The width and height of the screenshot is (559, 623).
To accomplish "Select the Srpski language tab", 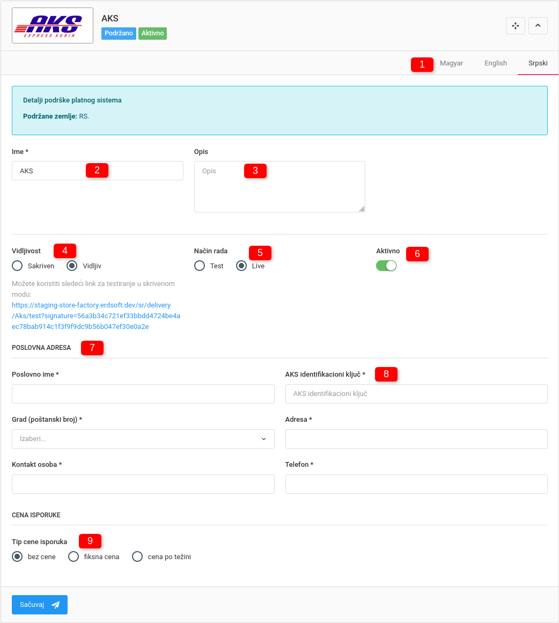I will [x=538, y=63].
